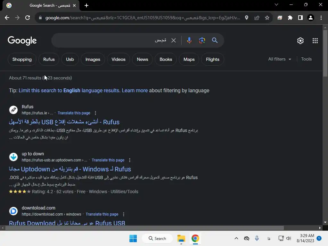This screenshot has height=246, width=328.
Task: Filter results by Shopping
Action: [x=22, y=59]
